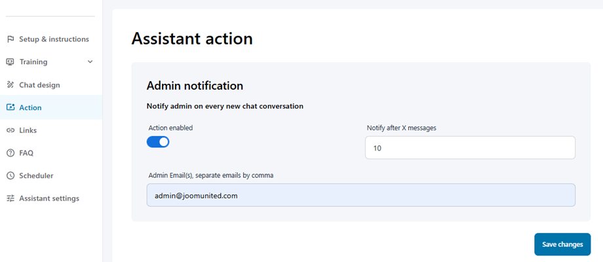The width and height of the screenshot is (603, 262).
Task: Click the Action icon in the sidebar
Action: point(10,107)
